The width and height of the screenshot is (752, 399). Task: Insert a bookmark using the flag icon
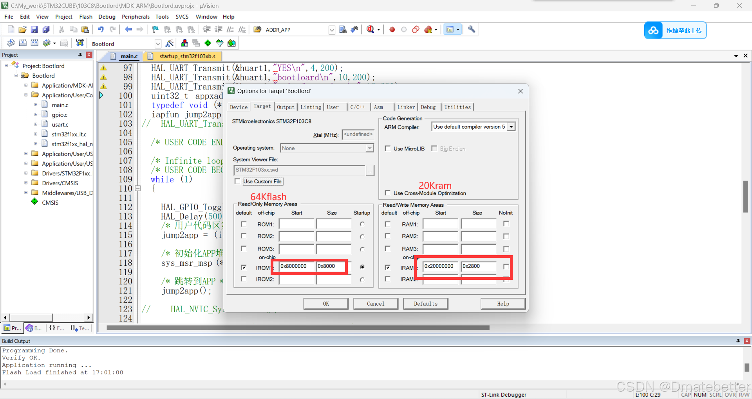pos(155,29)
